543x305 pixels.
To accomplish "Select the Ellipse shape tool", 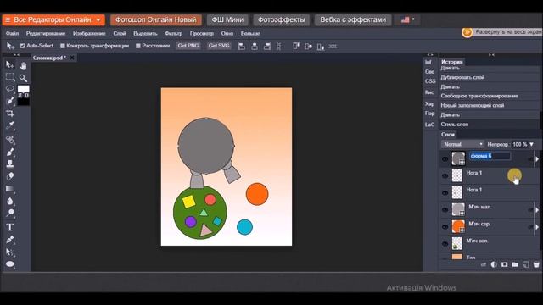I will (9, 264).
